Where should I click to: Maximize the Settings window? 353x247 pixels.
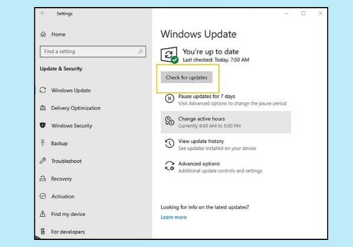click(303, 14)
